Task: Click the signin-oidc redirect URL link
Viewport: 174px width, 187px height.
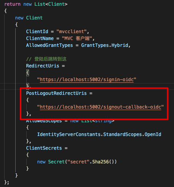Action: click(87, 80)
